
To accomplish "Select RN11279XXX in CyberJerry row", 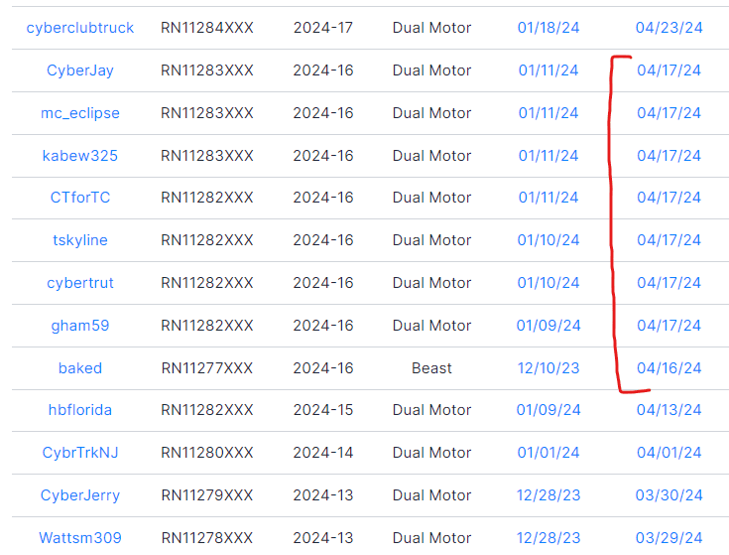I will pos(207,495).
